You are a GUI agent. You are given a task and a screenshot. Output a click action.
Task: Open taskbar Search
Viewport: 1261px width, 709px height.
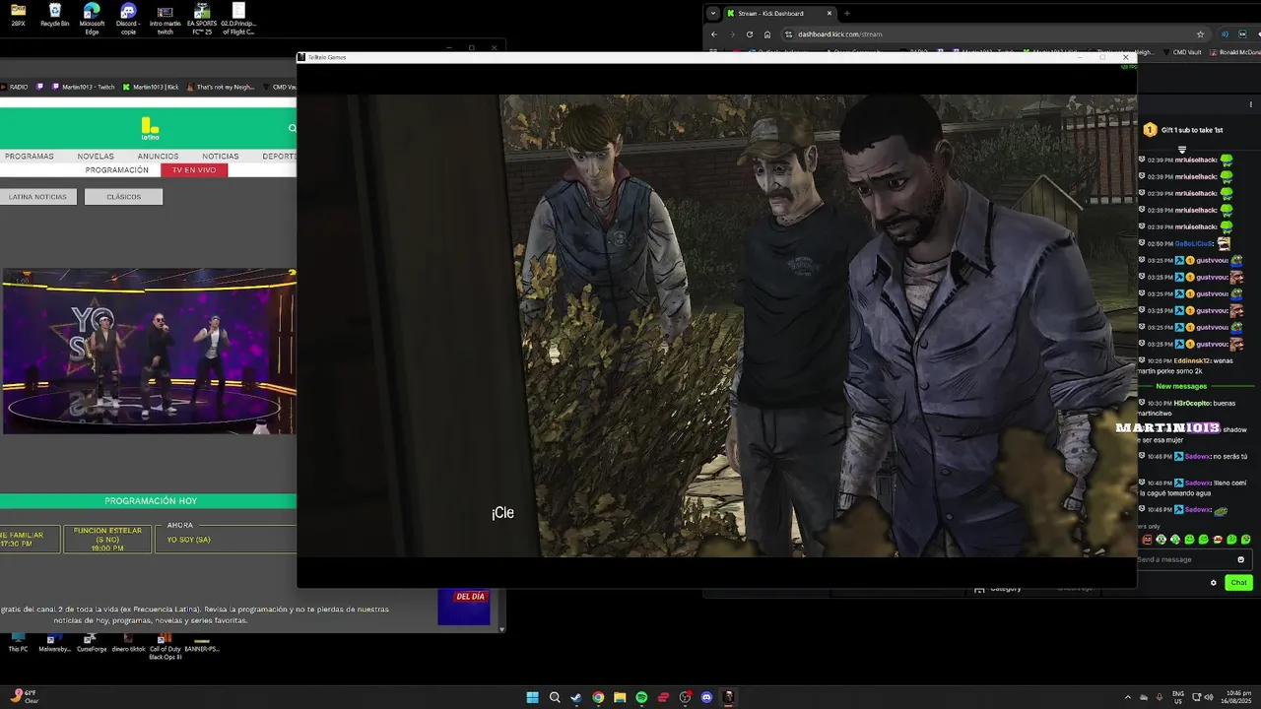(555, 697)
